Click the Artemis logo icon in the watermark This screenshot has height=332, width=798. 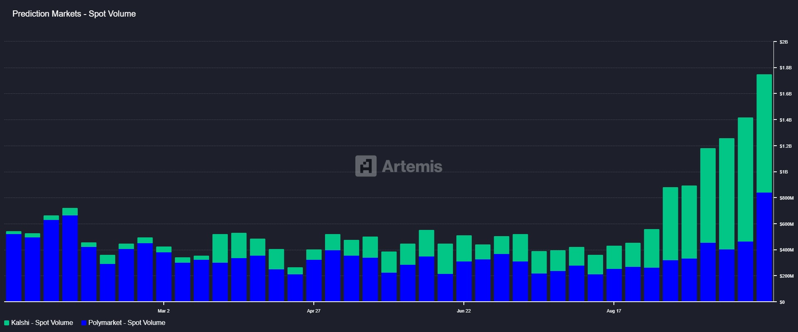point(366,166)
